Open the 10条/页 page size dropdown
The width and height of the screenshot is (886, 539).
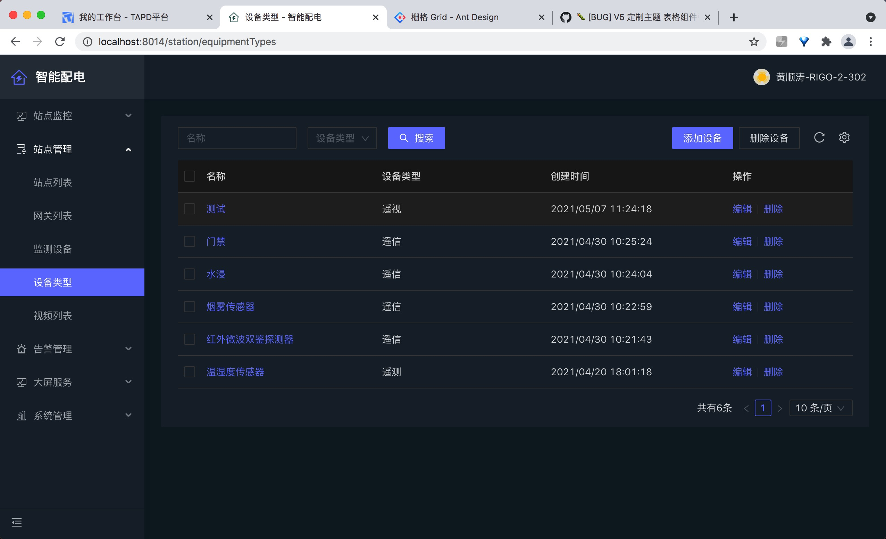click(820, 408)
